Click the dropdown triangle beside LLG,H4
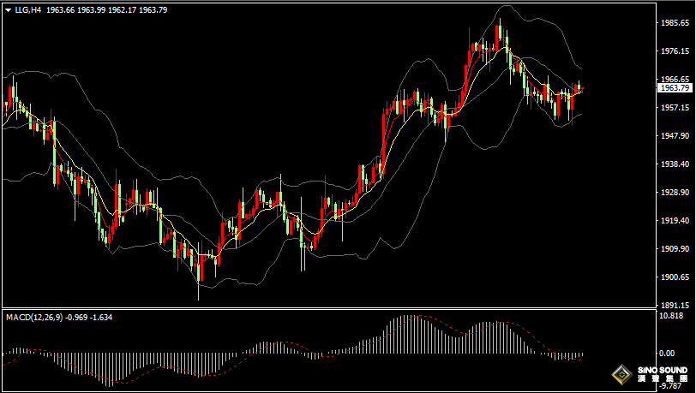 click(7, 10)
